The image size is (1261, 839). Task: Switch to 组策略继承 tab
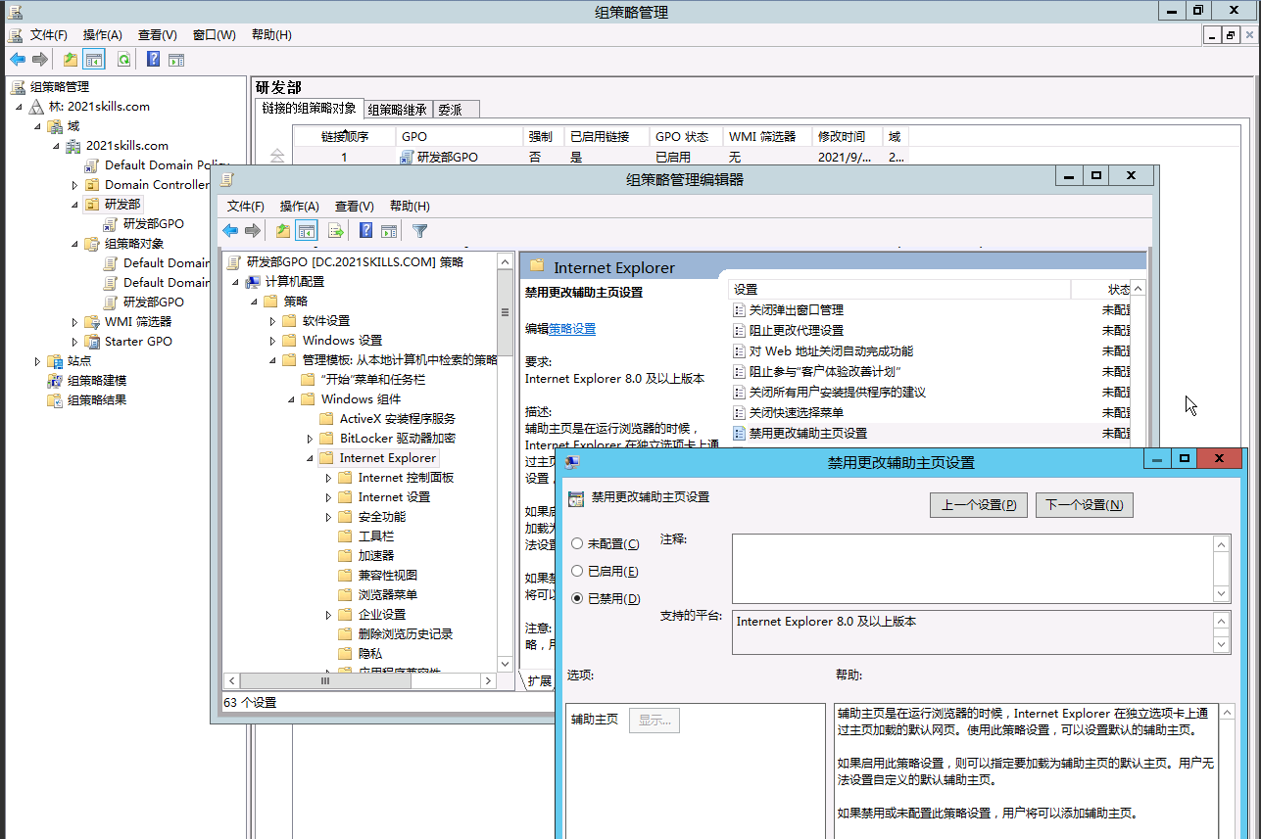click(x=397, y=110)
